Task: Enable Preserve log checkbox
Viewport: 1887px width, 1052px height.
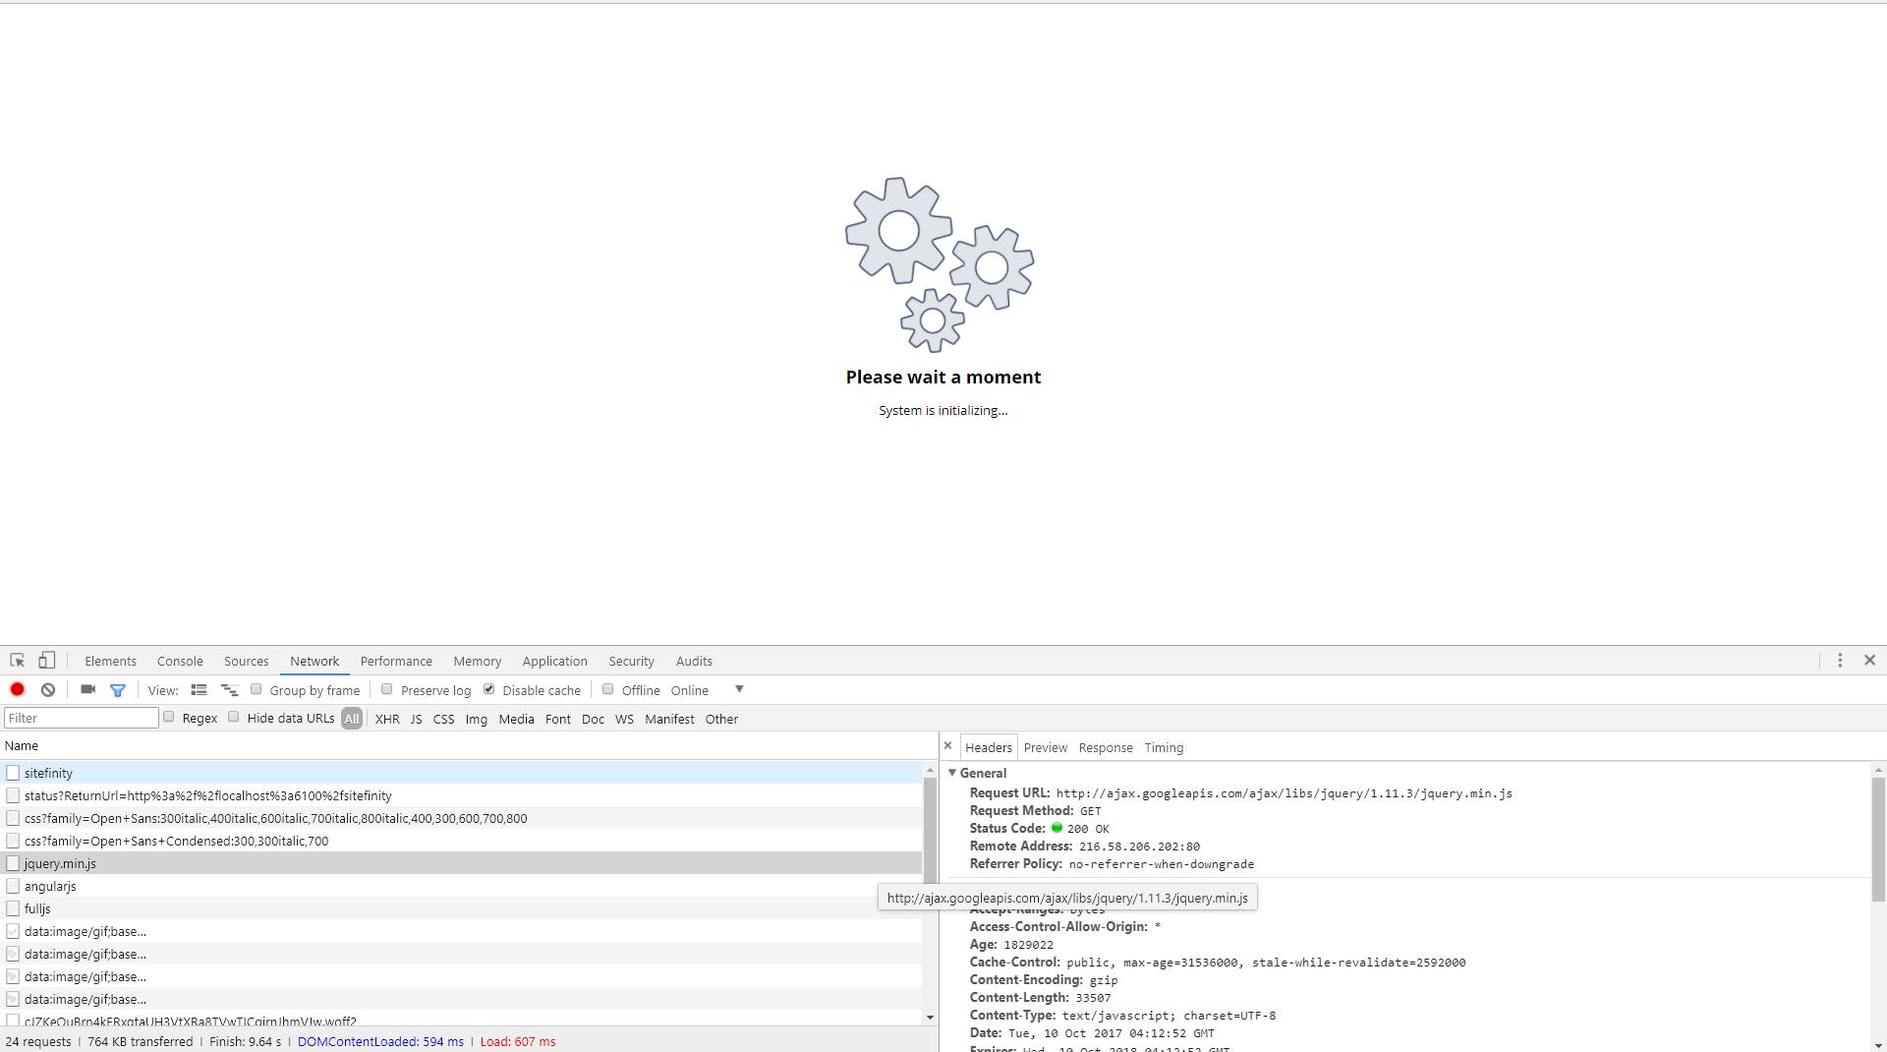Action: (x=387, y=689)
